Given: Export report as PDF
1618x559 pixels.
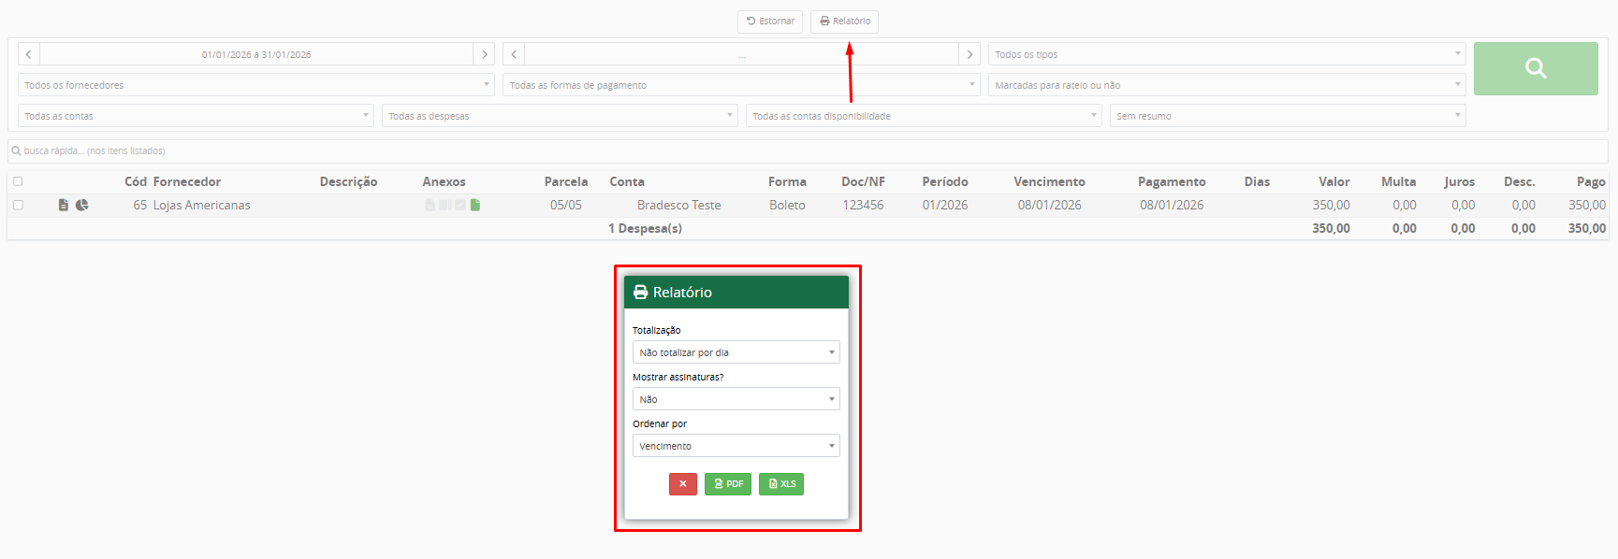Looking at the screenshot, I should click(x=727, y=484).
